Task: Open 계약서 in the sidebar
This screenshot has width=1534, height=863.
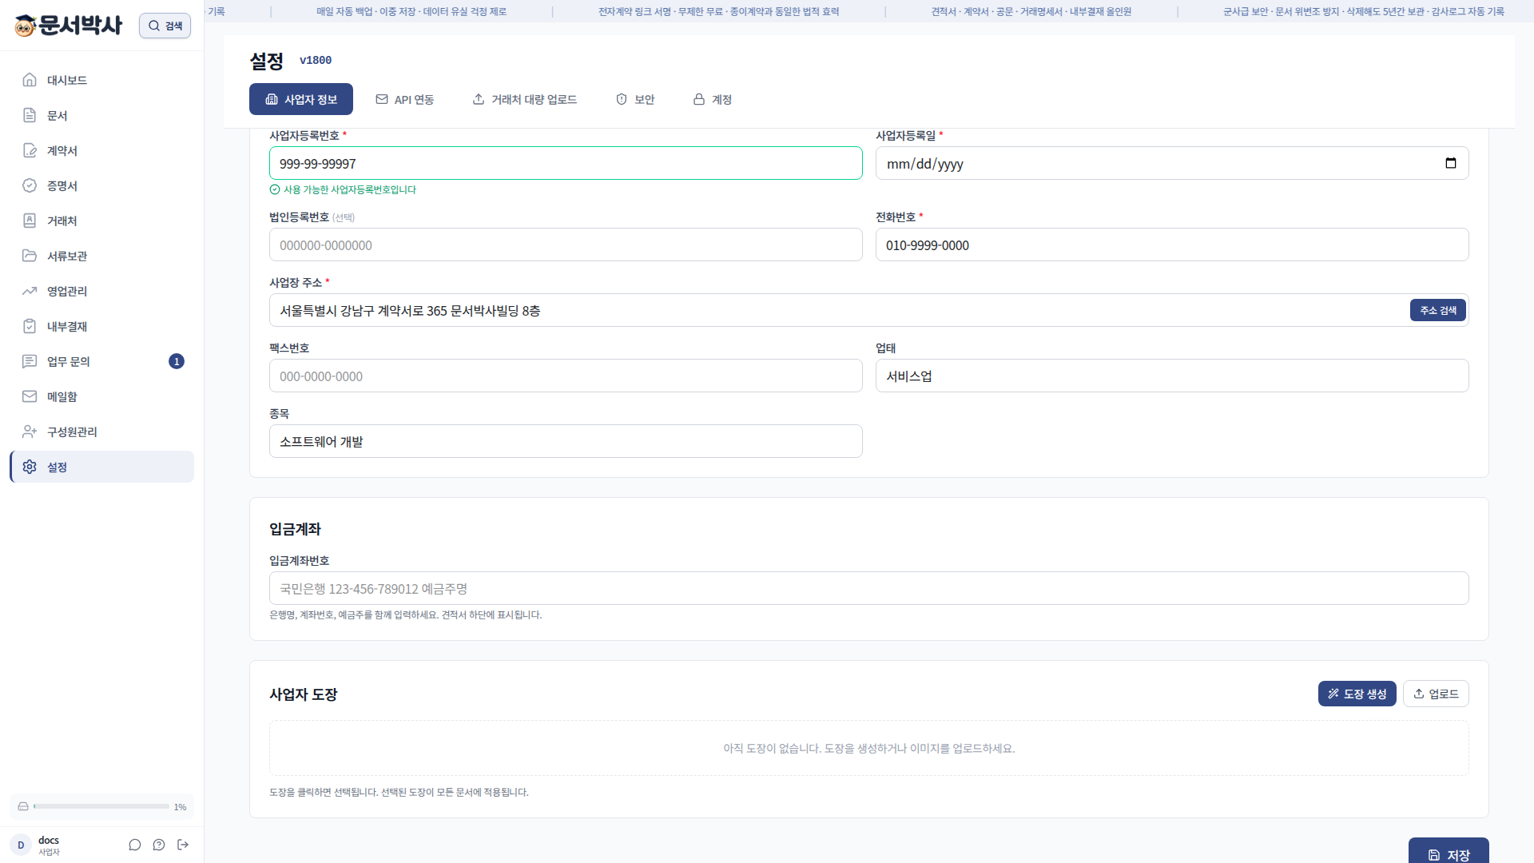Action: pyautogui.click(x=101, y=150)
